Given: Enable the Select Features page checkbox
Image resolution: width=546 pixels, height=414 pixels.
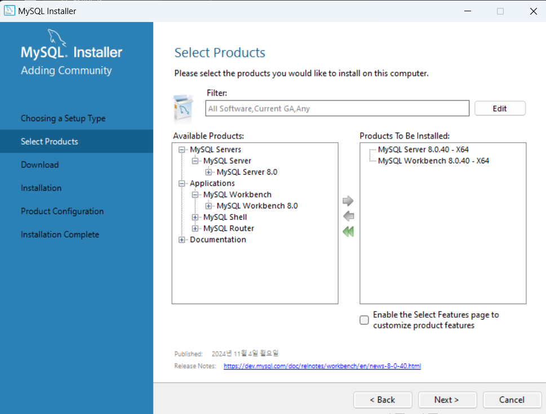Looking at the screenshot, I should [364, 320].
